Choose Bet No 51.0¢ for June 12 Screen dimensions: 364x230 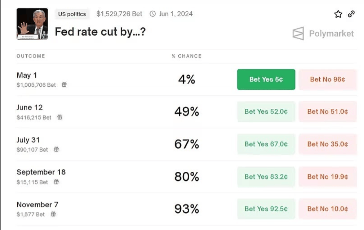[x=328, y=112]
